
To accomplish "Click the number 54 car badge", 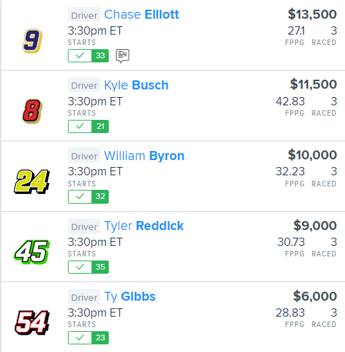I will tap(32, 322).
